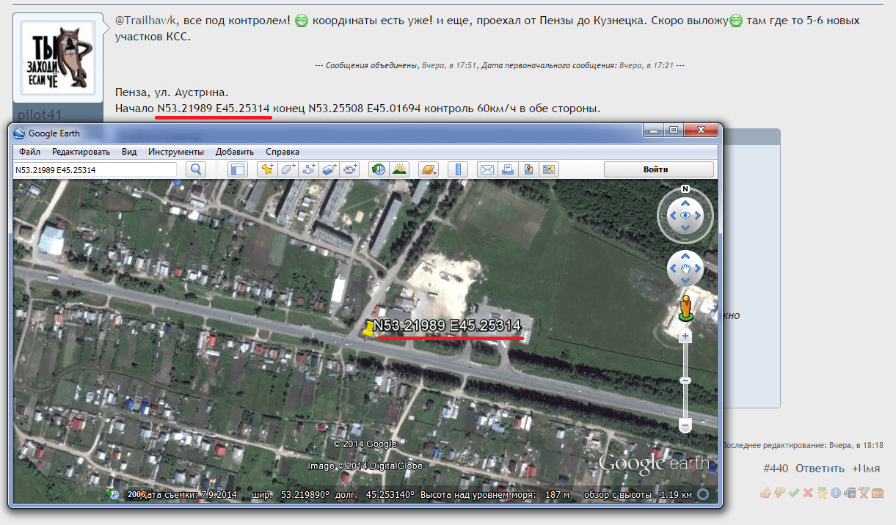The height and width of the screenshot is (525, 896).
Task: Click the star rating icon
Action: tap(821, 493)
